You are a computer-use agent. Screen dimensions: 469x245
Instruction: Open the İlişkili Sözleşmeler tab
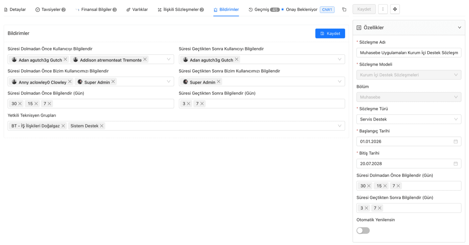click(x=181, y=9)
